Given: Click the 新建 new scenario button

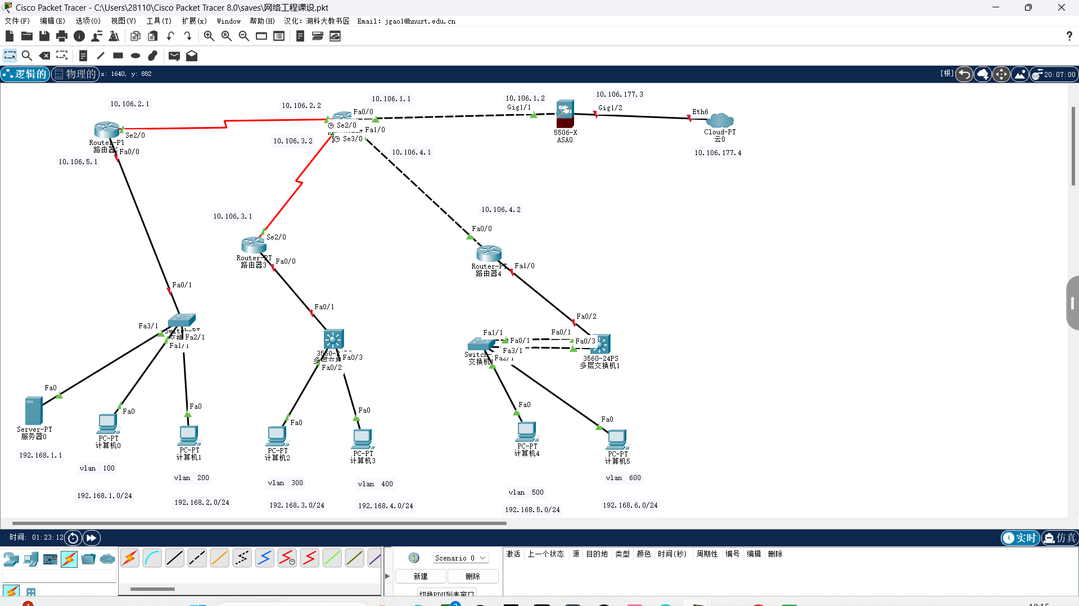Looking at the screenshot, I should click(x=421, y=576).
